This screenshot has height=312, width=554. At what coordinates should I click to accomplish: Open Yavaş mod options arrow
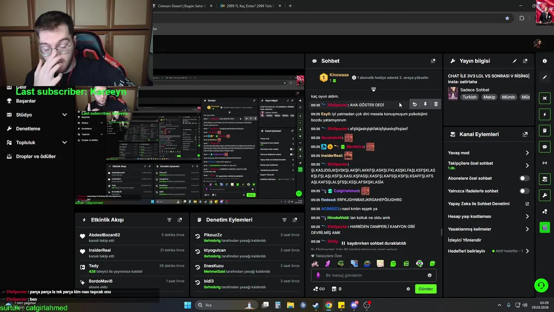[527, 153]
